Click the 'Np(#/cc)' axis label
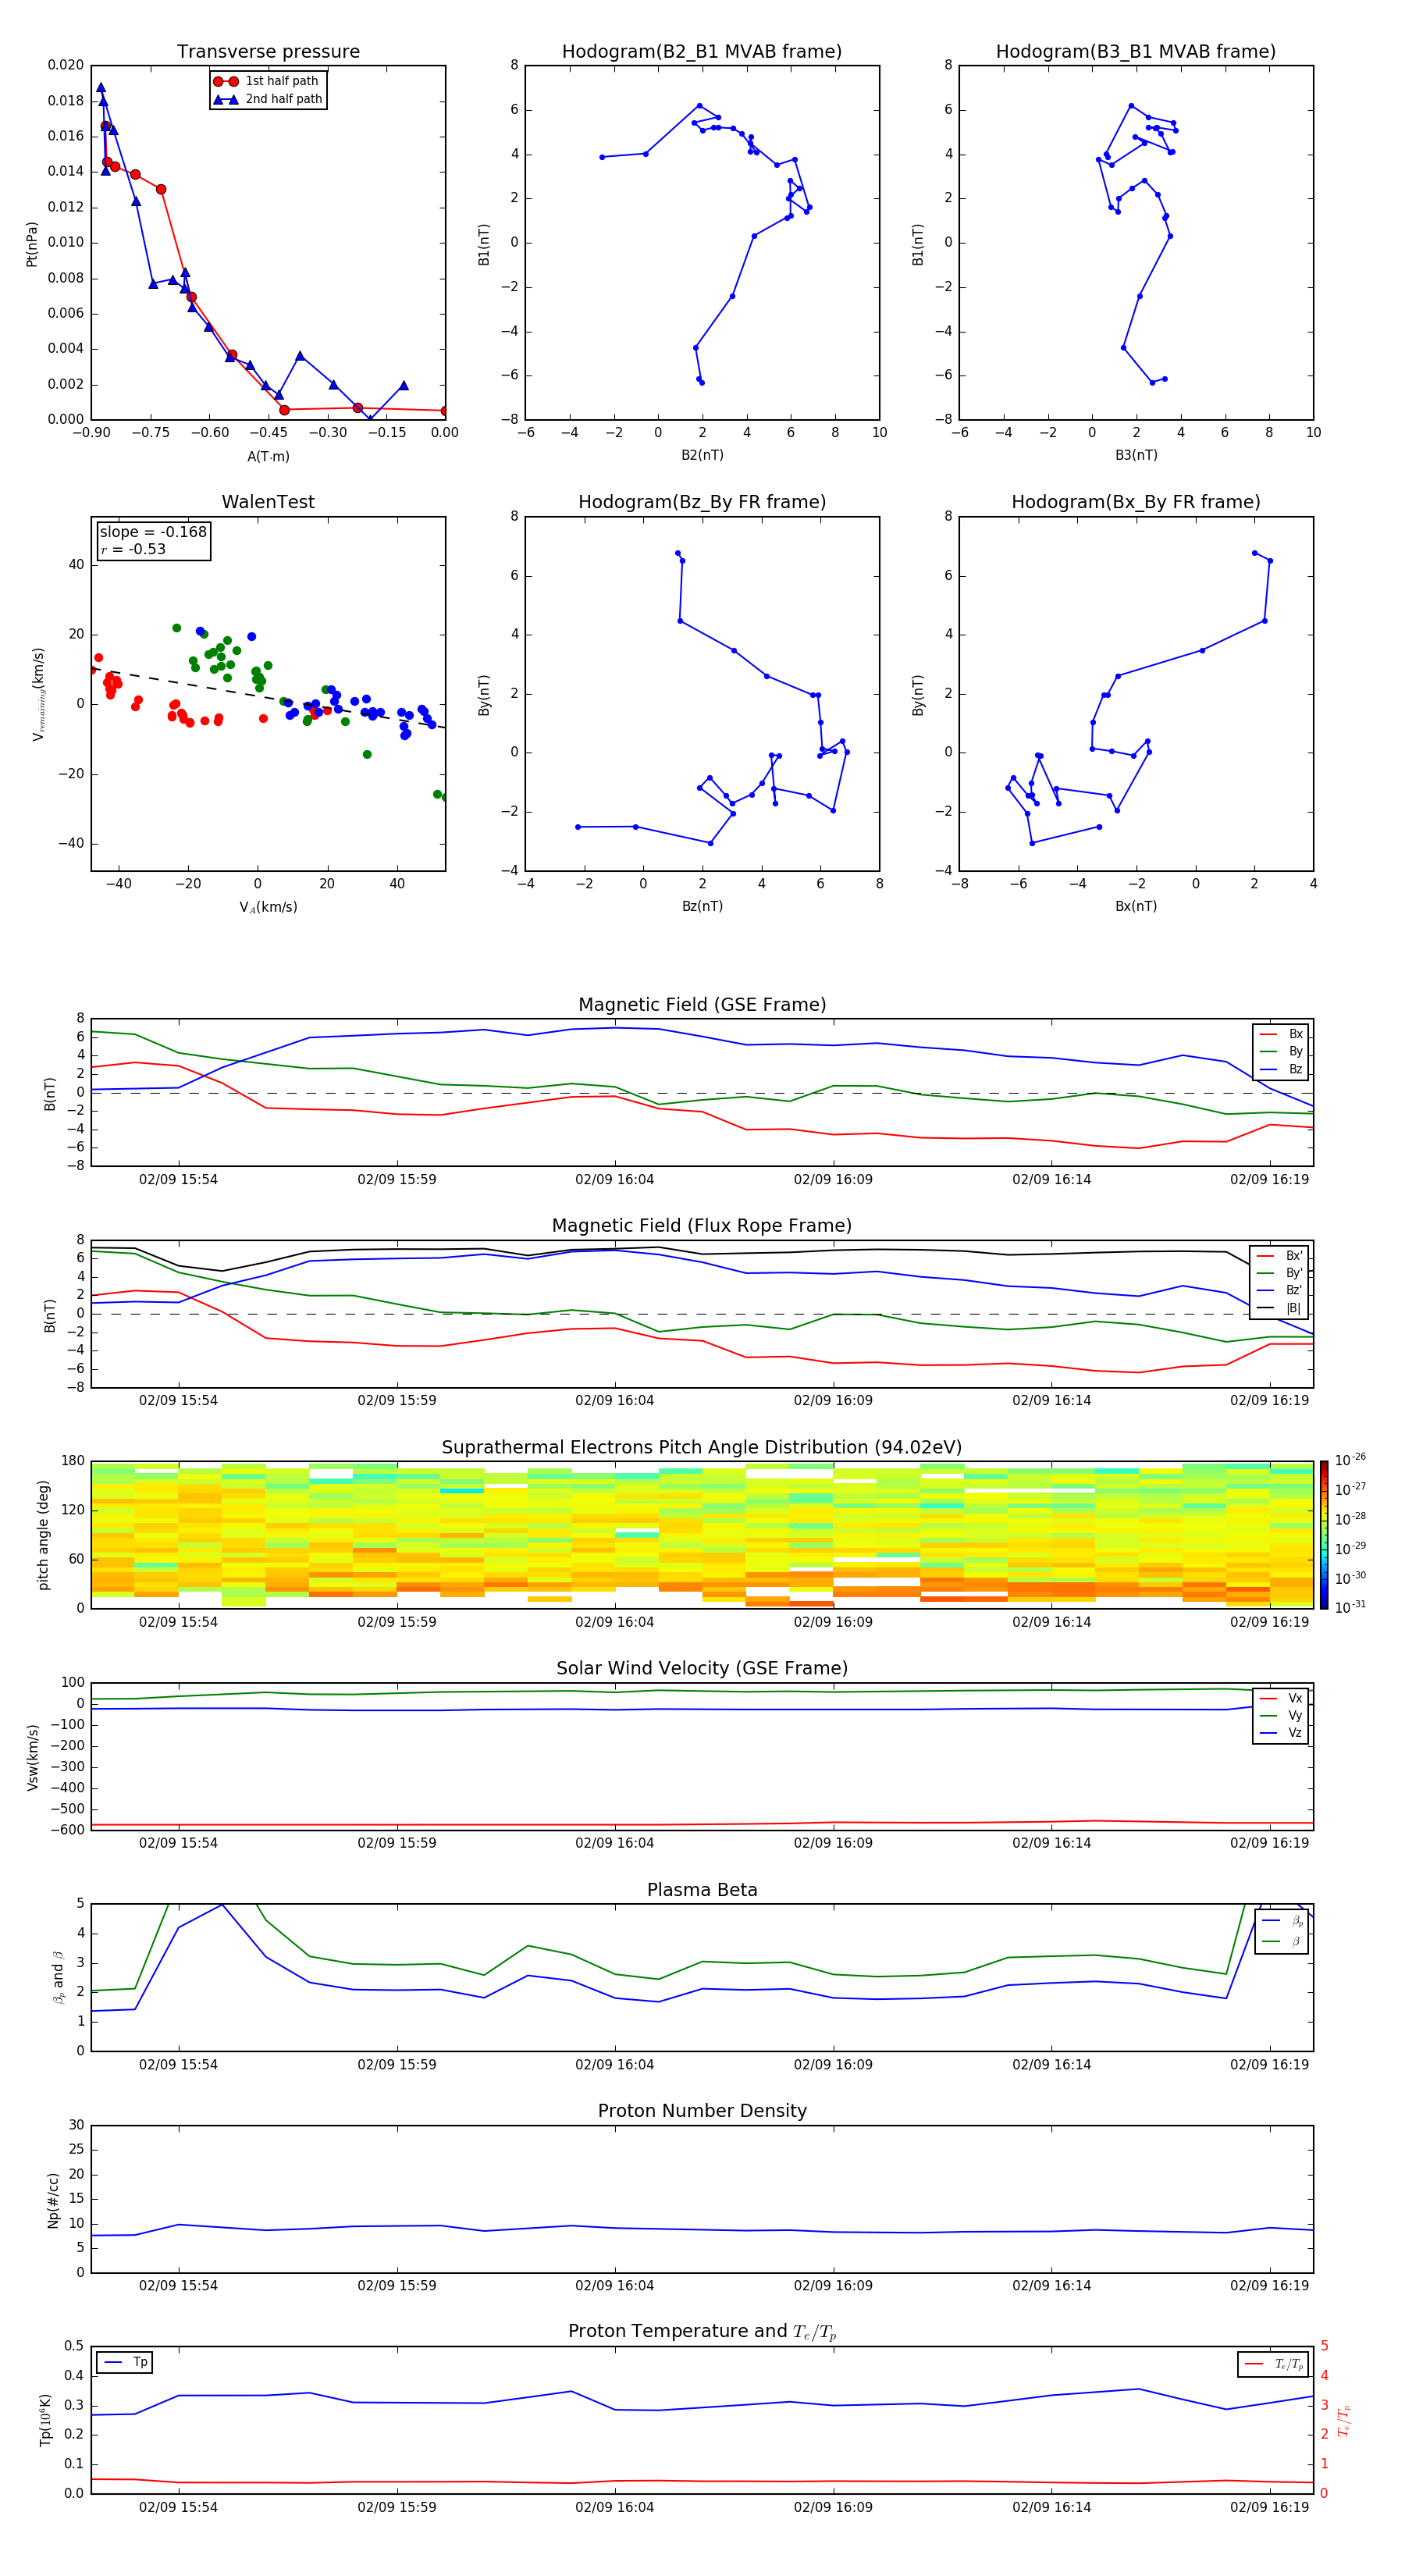Viewport: 1405px width, 2576px height. coord(53,2200)
